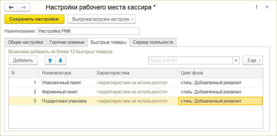Open the three-dot window menu
The height and width of the screenshot is (136, 277).
point(256,7)
